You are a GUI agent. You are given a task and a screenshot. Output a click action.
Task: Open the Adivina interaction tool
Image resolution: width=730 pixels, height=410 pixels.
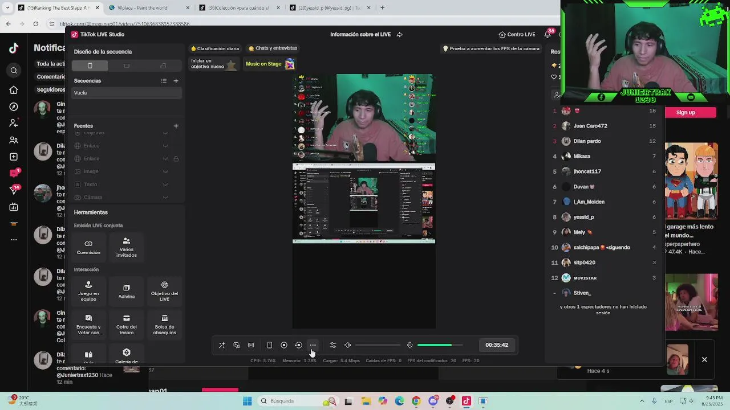[x=127, y=290]
